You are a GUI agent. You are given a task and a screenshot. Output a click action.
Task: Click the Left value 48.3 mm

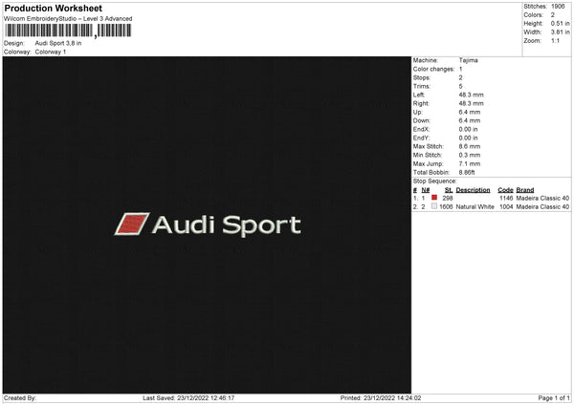pyautogui.click(x=471, y=95)
